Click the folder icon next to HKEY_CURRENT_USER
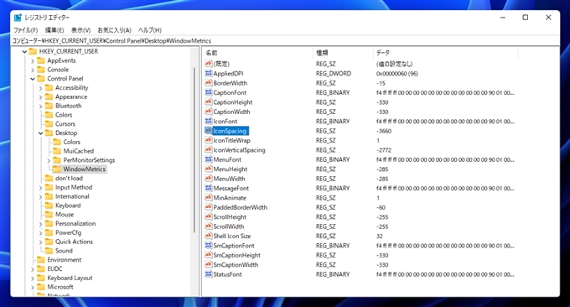Viewport: 570px width, 307px height. click(x=33, y=51)
